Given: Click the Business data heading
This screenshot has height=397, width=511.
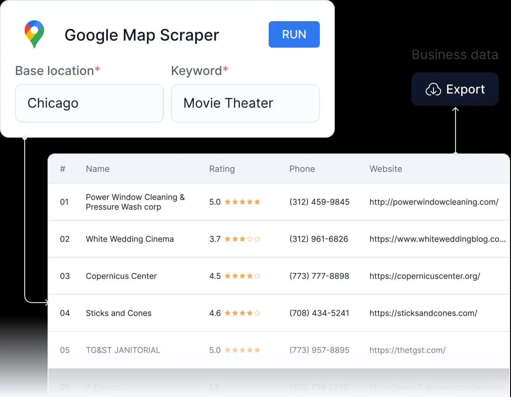Looking at the screenshot, I should [x=455, y=55].
